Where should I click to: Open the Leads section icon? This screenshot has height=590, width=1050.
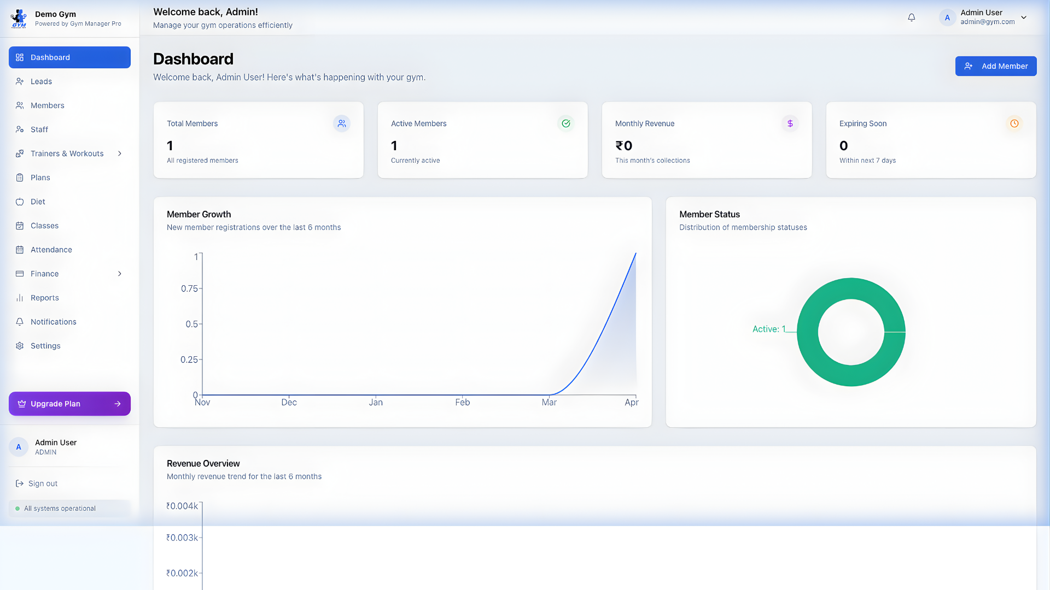(x=20, y=81)
